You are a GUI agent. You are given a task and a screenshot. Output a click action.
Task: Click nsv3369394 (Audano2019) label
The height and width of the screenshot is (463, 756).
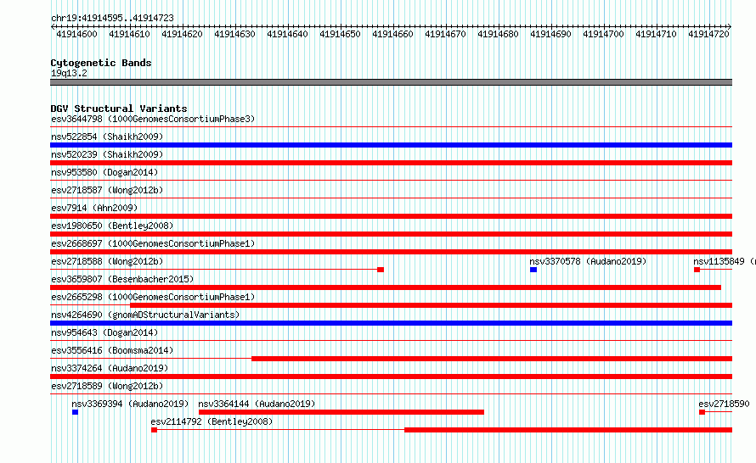pos(130,404)
